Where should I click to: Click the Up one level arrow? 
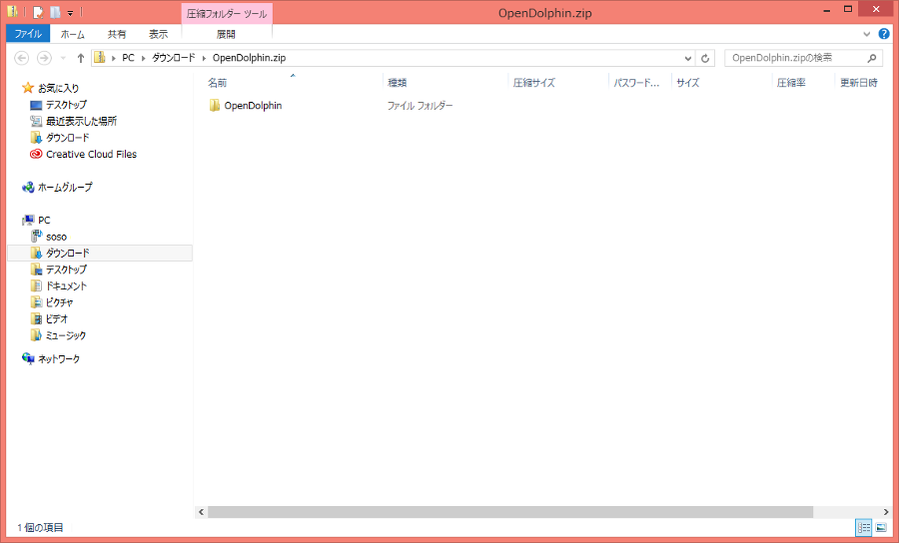pyautogui.click(x=81, y=58)
